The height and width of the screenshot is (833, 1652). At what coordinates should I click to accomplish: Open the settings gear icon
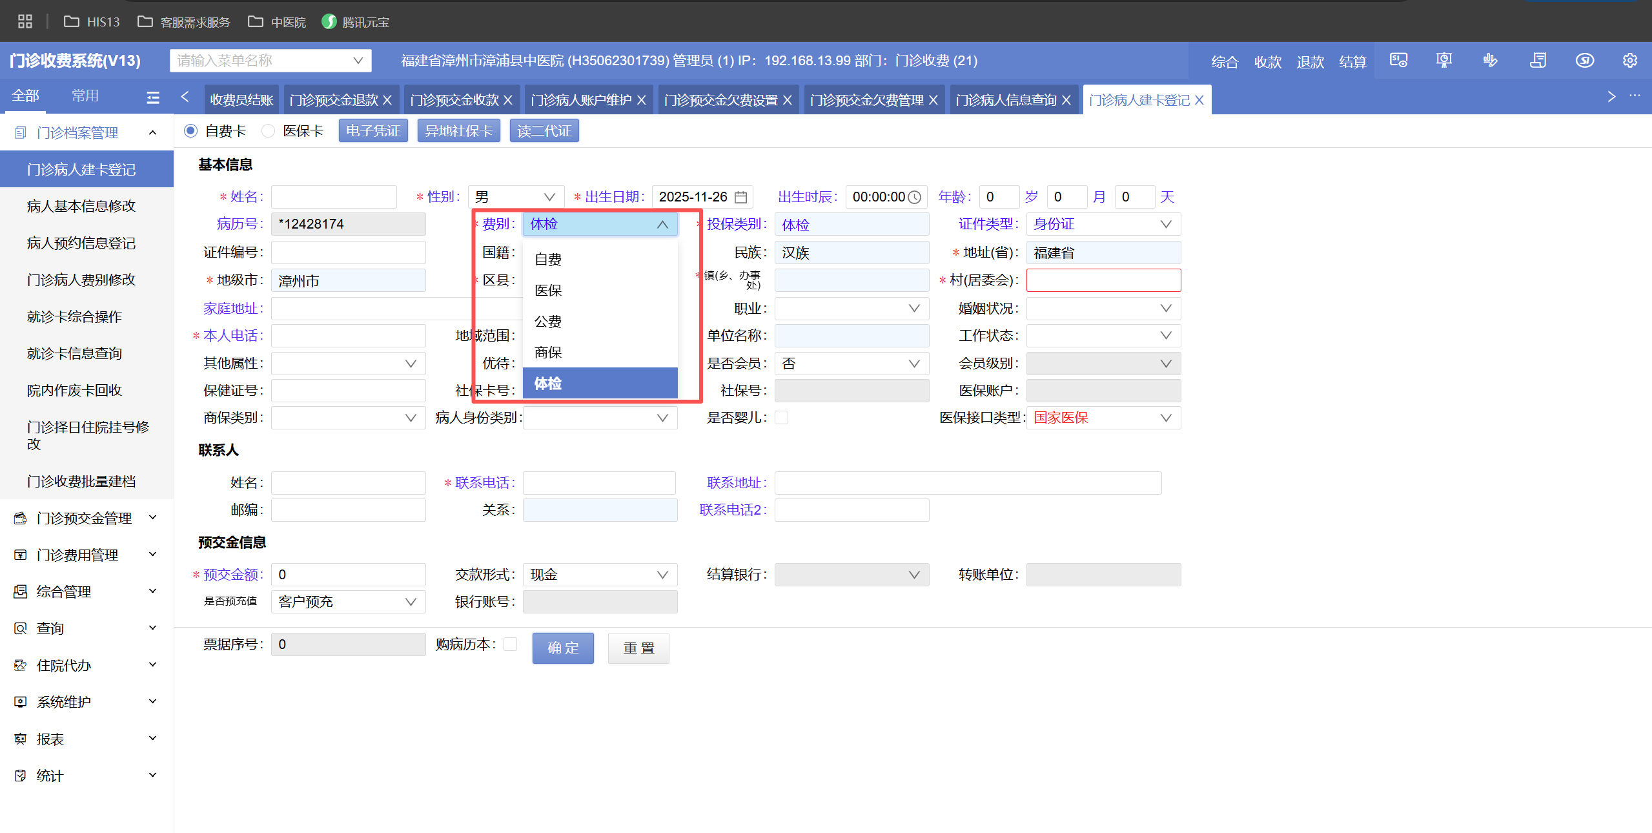coord(1629,61)
